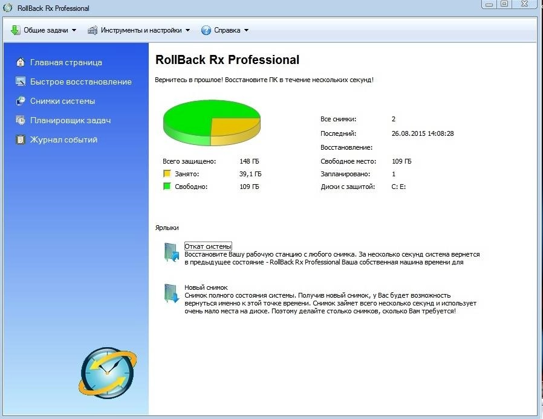The image size is (543, 419).
Task: Click the green arrow icon of Общие задачи
Action: (x=15, y=30)
